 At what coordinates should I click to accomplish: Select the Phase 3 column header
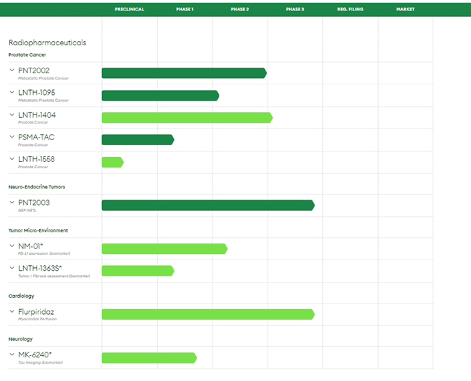point(295,9)
